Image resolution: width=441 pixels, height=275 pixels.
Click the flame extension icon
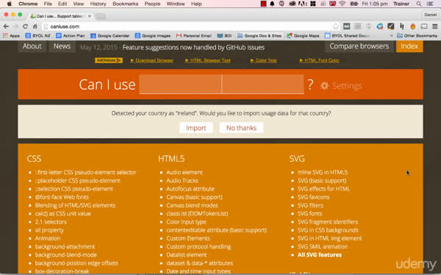tap(412, 26)
